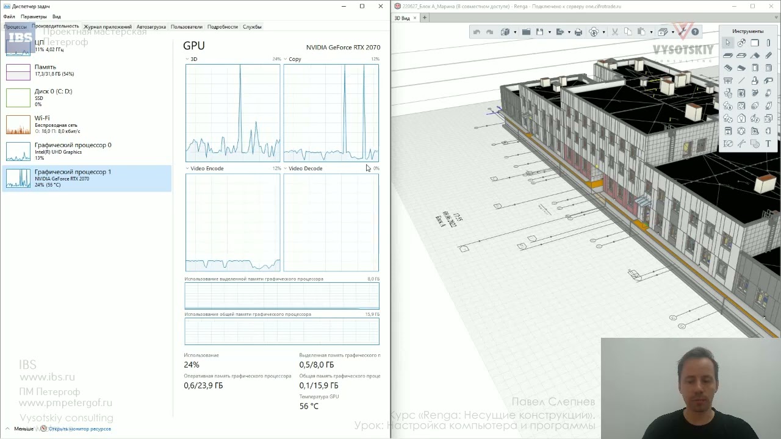Open the Вид menu in Task Manager
781x439 pixels.
pyautogui.click(x=56, y=16)
